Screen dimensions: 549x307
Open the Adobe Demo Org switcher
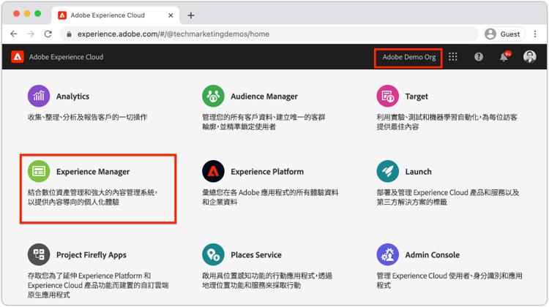(x=408, y=57)
